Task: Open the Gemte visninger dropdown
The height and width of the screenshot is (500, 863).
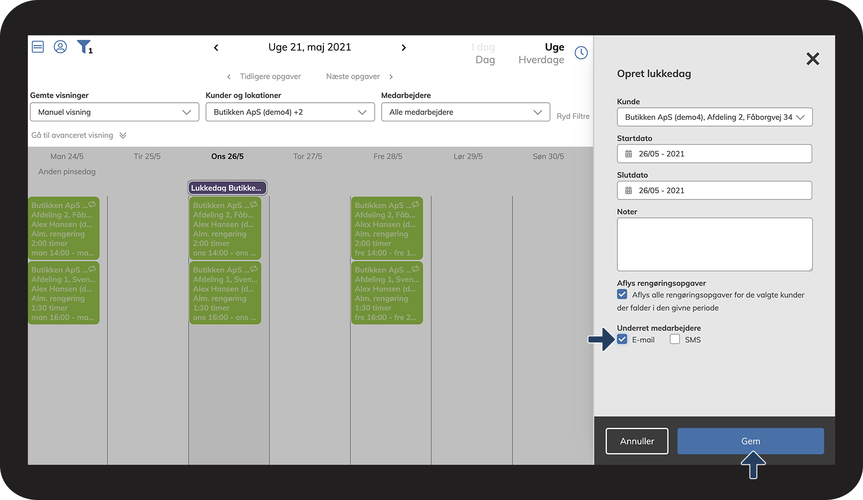Action: 114,112
